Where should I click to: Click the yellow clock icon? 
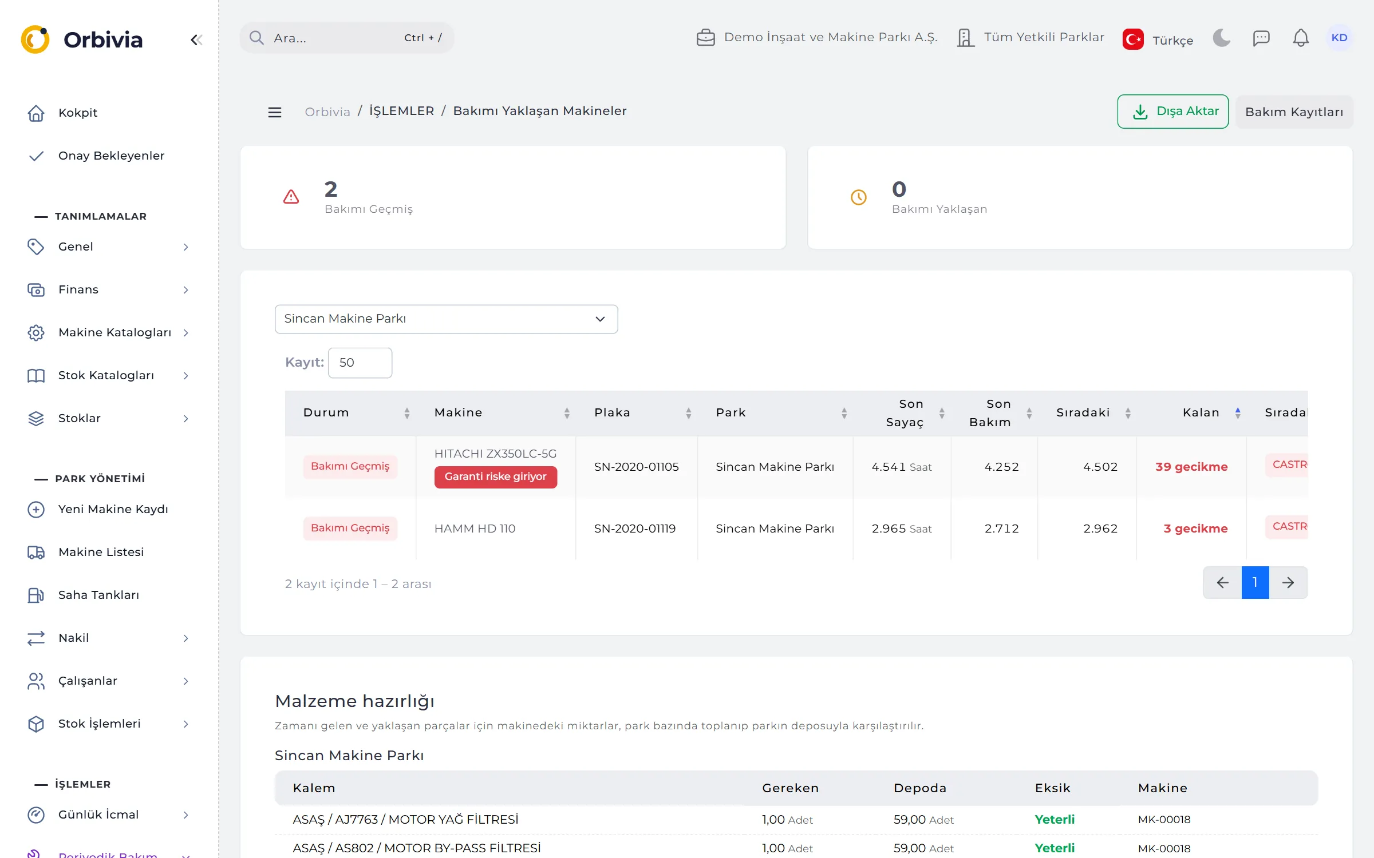click(858, 197)
